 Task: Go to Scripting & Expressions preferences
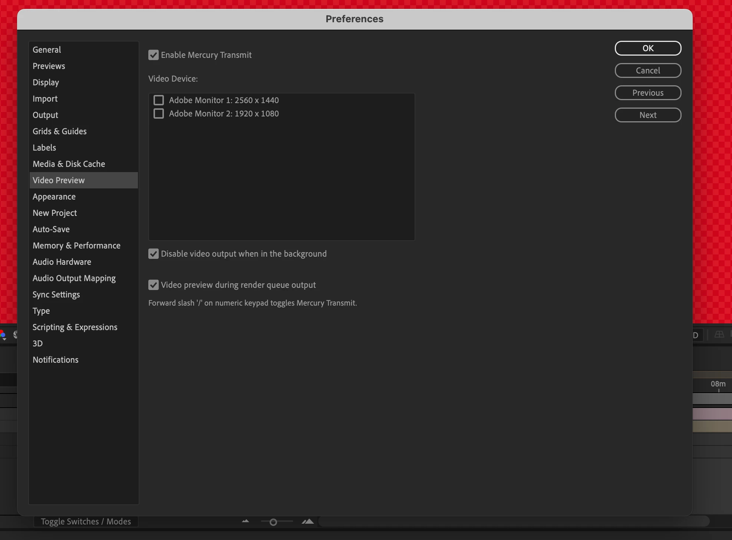coord(75,327)
